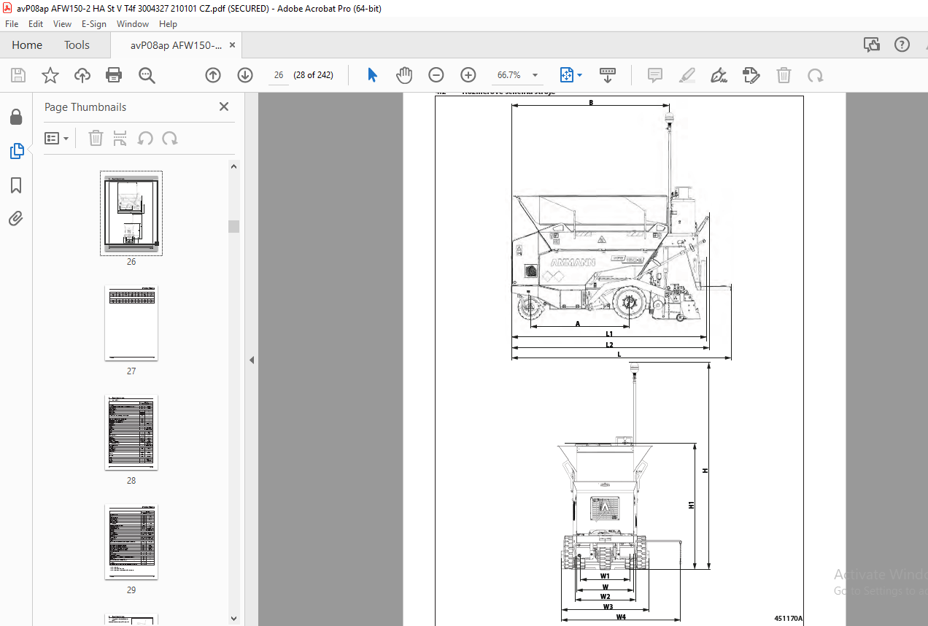Open the E-Sign menu
This screenshot has width=928, height=626.
tap(94, 24)
